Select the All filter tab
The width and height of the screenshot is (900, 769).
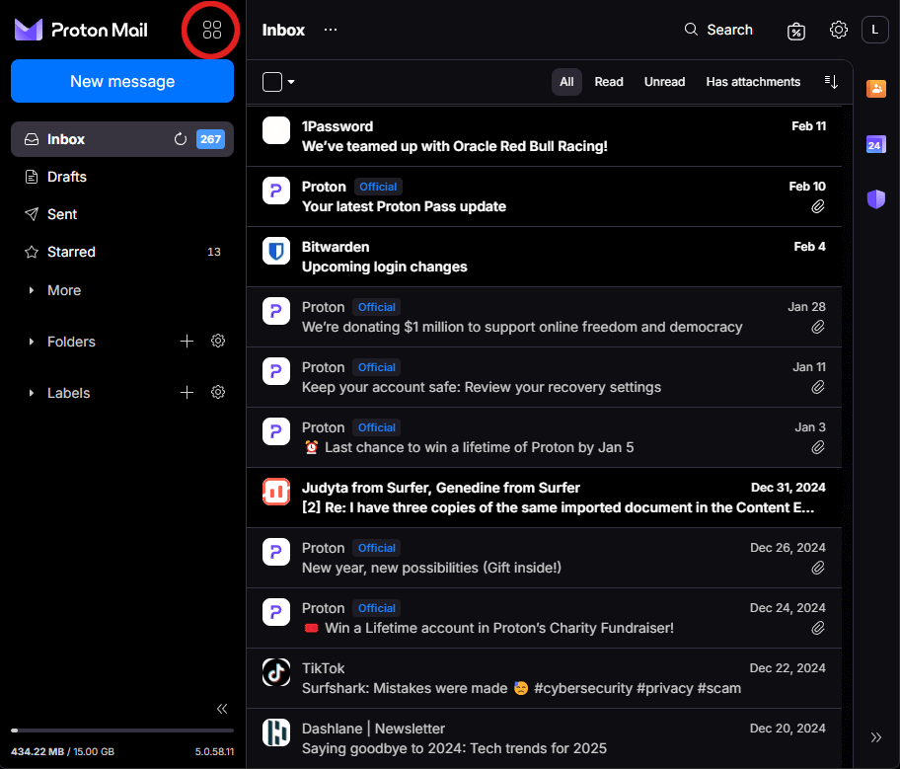(566, 82)
